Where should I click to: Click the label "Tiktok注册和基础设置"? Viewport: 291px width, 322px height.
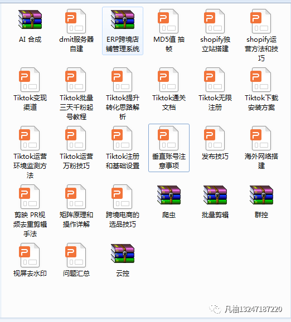point(123,161)
